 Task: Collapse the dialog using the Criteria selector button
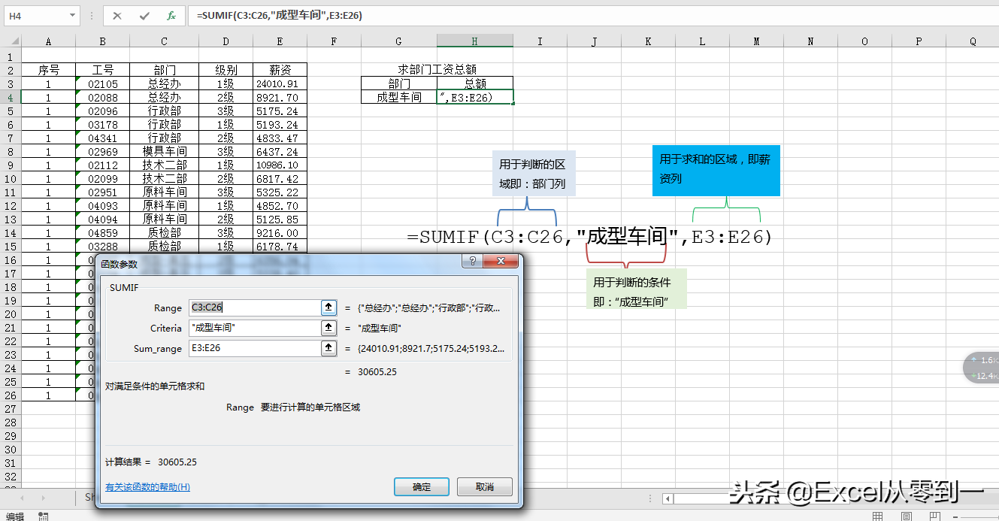(x=328, y=328)
